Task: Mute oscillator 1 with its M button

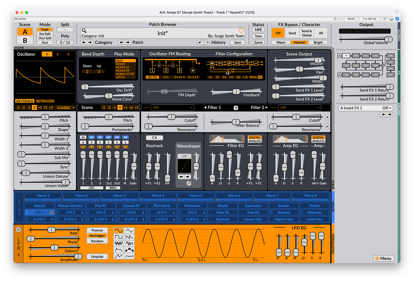Action: (83, 137)
